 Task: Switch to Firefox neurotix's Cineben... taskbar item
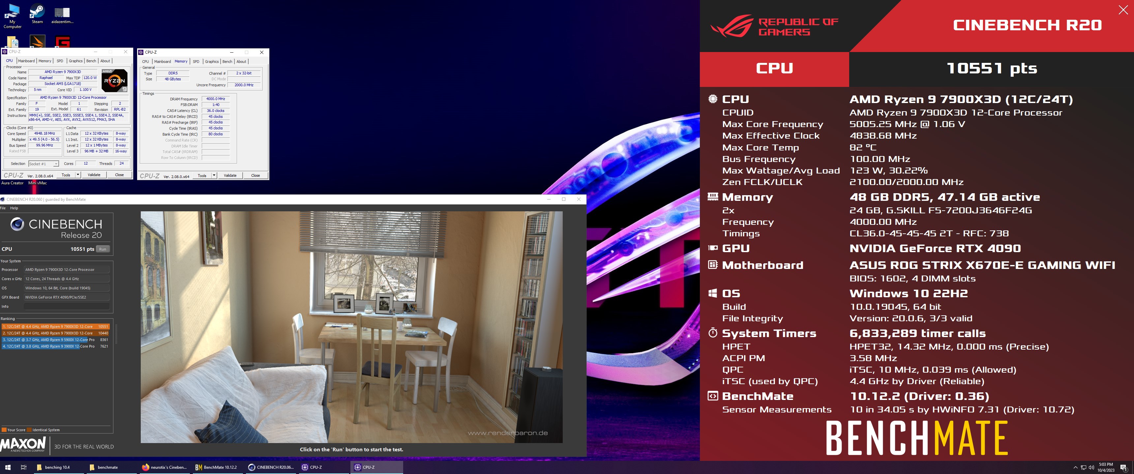pos(164,467)
